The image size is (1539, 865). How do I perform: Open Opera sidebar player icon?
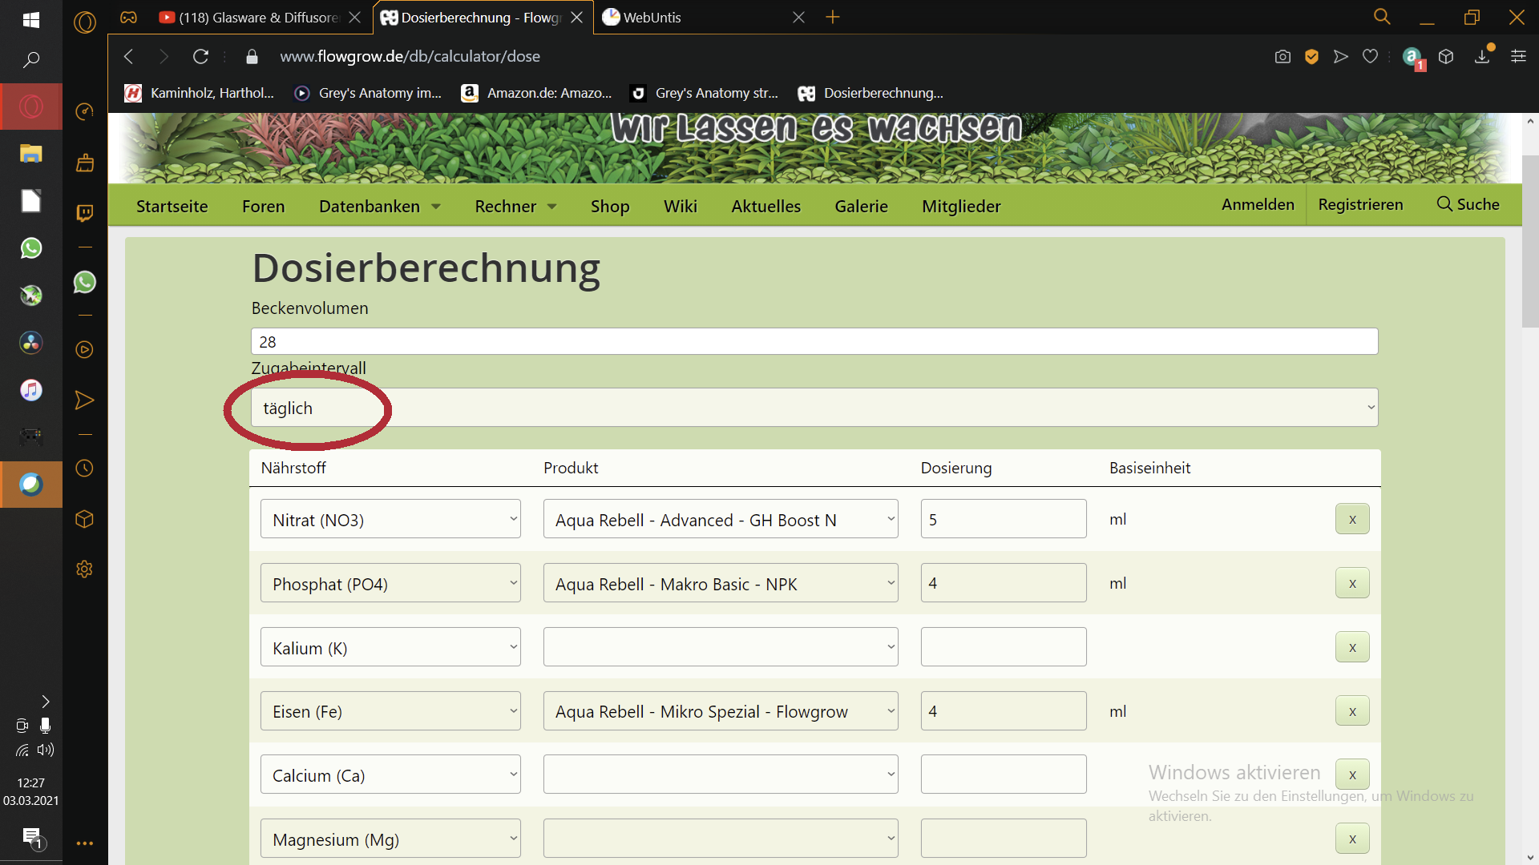click(x=84, y=350)
